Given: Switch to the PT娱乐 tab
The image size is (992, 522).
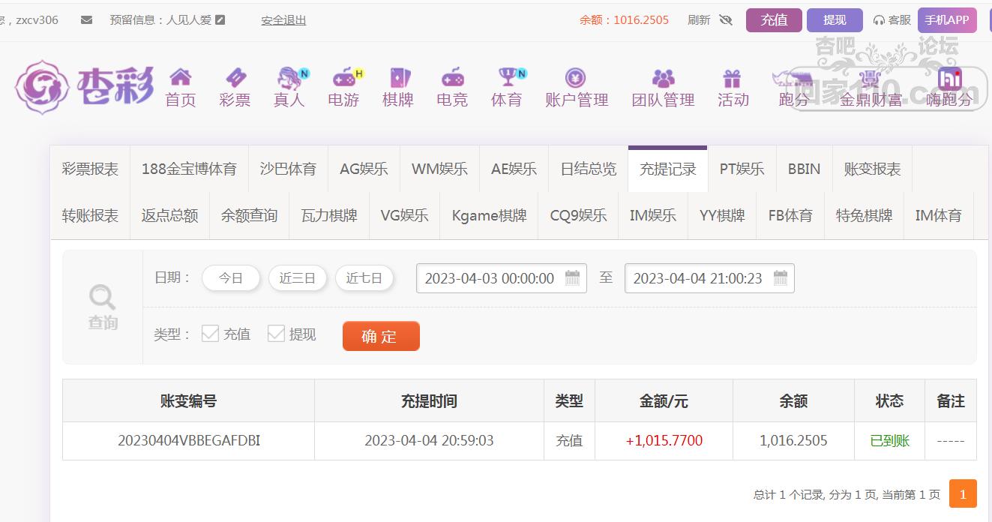Looking at the screenshot, I should tap(742, 169).
